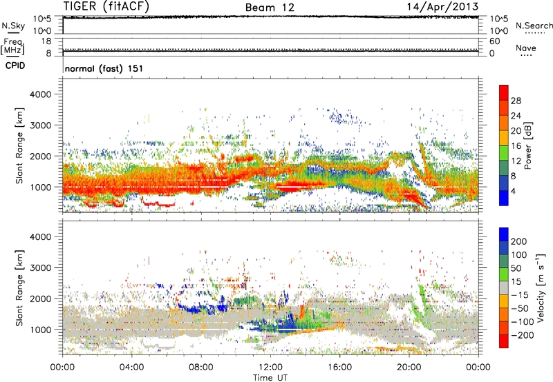Viewport: 553px width, 382px height.
Task: Click the yellow-orange 16–20 dB power colorbar segment
Action: tap(504, 138)
